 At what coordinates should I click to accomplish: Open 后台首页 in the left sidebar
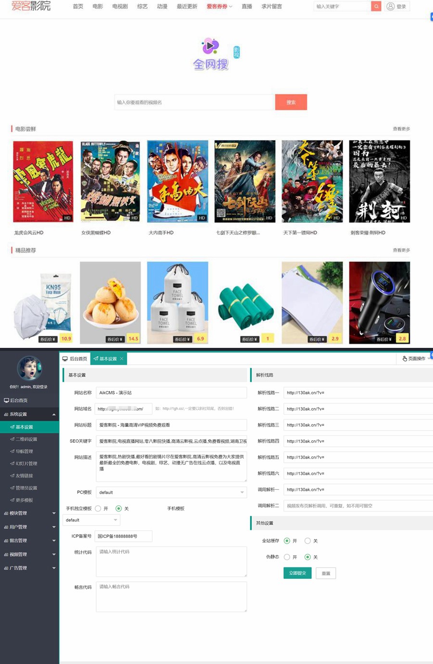[19, 400]
